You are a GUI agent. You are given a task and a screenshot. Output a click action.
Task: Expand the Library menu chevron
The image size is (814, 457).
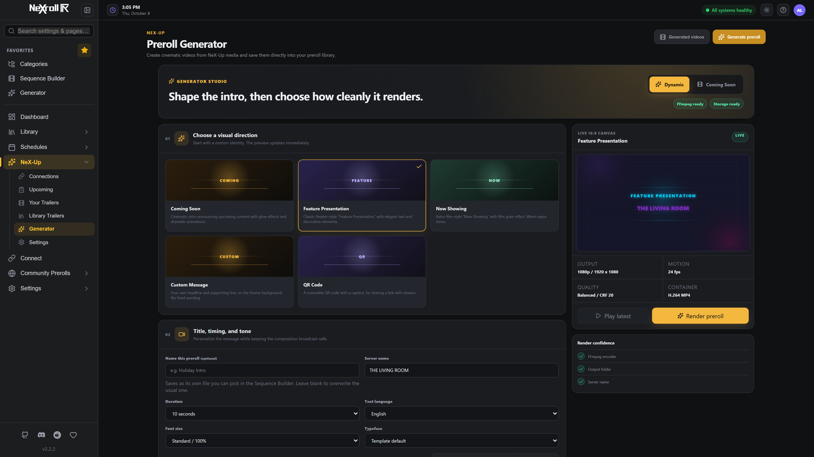(86, 132)
